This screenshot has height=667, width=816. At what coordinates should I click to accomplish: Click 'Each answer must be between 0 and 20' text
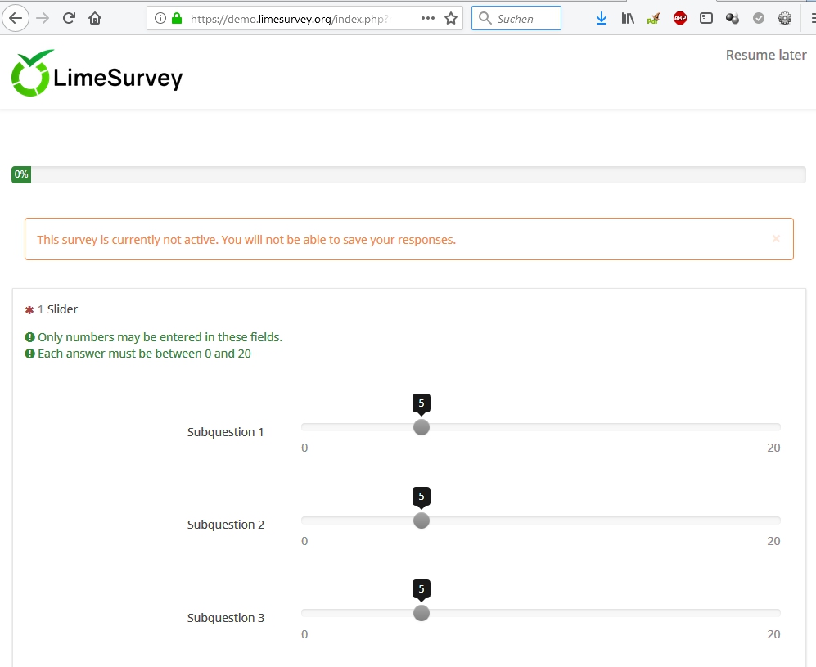pyautogui.click(x=144, y=354)
